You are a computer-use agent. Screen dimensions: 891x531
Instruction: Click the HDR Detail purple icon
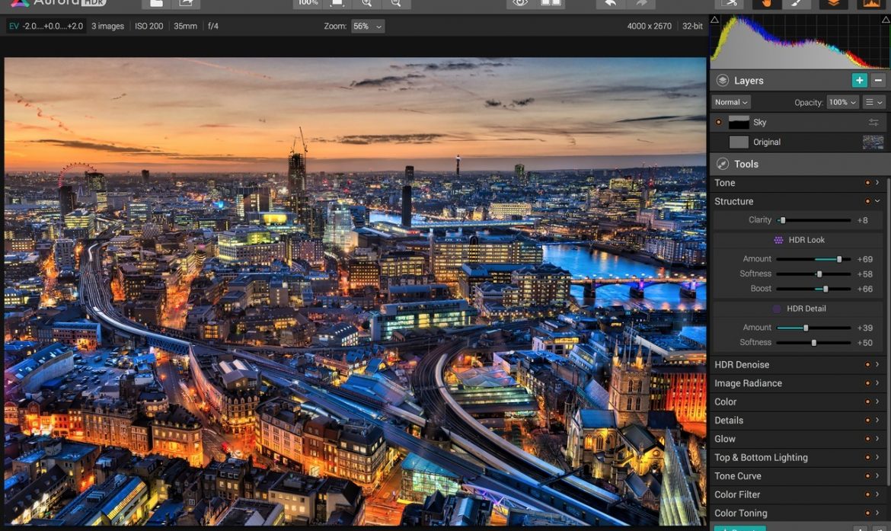tap(777, 309)
